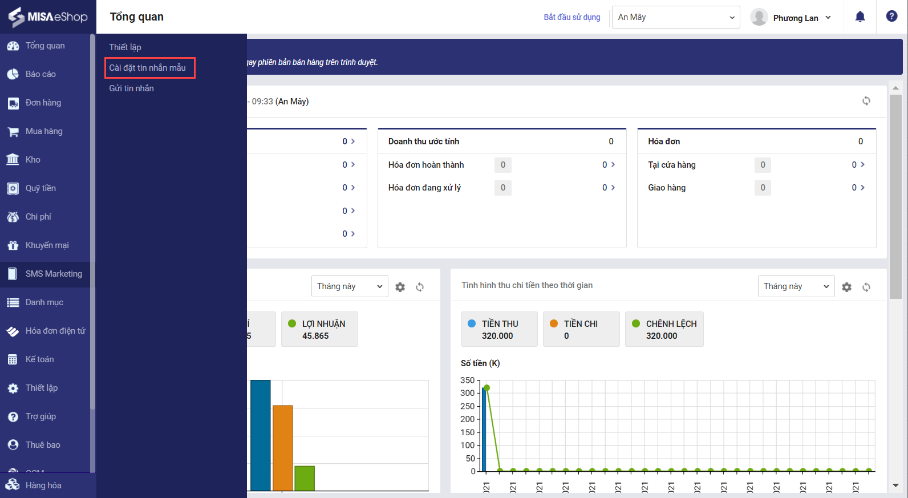Open the An Mây store dropdown
Viewport: 908px width, 498px height.
pyautogui.click(x=675, y=17)
